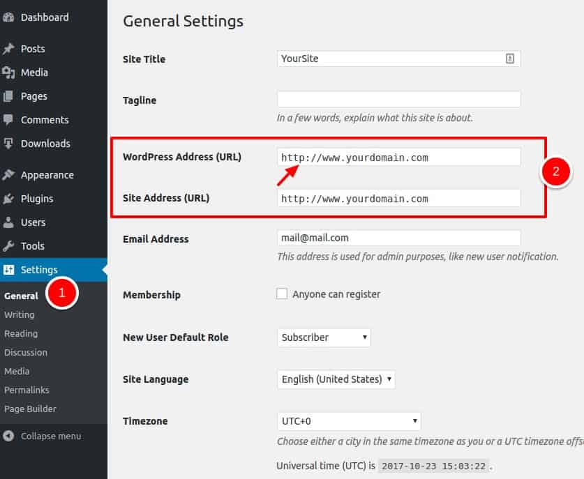Click into the Site Title field

pos(398,59)
